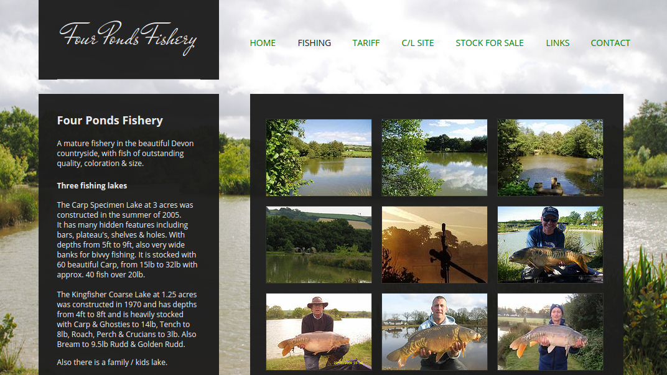667x375 pixels.
Task: View the angler in cap and sunglasses photo
Action: tap(550, 244)
